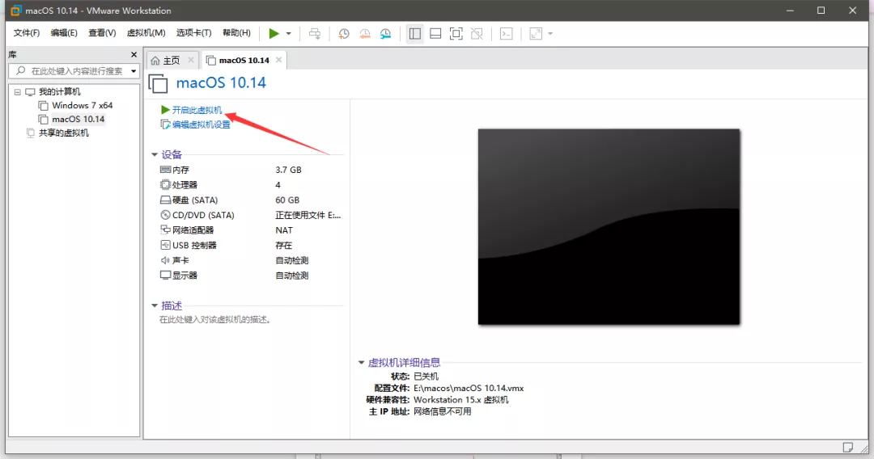Collapse the 设备 section
This screenshot has width=874, height=459.
155,154
